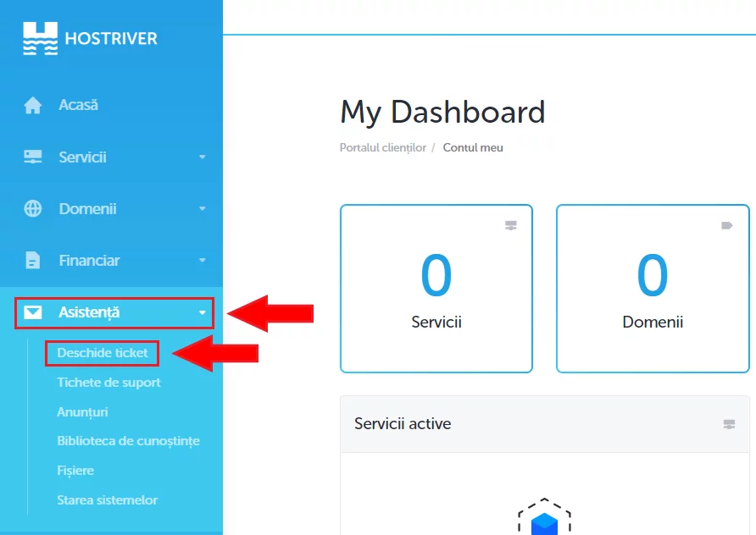
Task: Open Deschide ticket link
Action: [103, 353]
